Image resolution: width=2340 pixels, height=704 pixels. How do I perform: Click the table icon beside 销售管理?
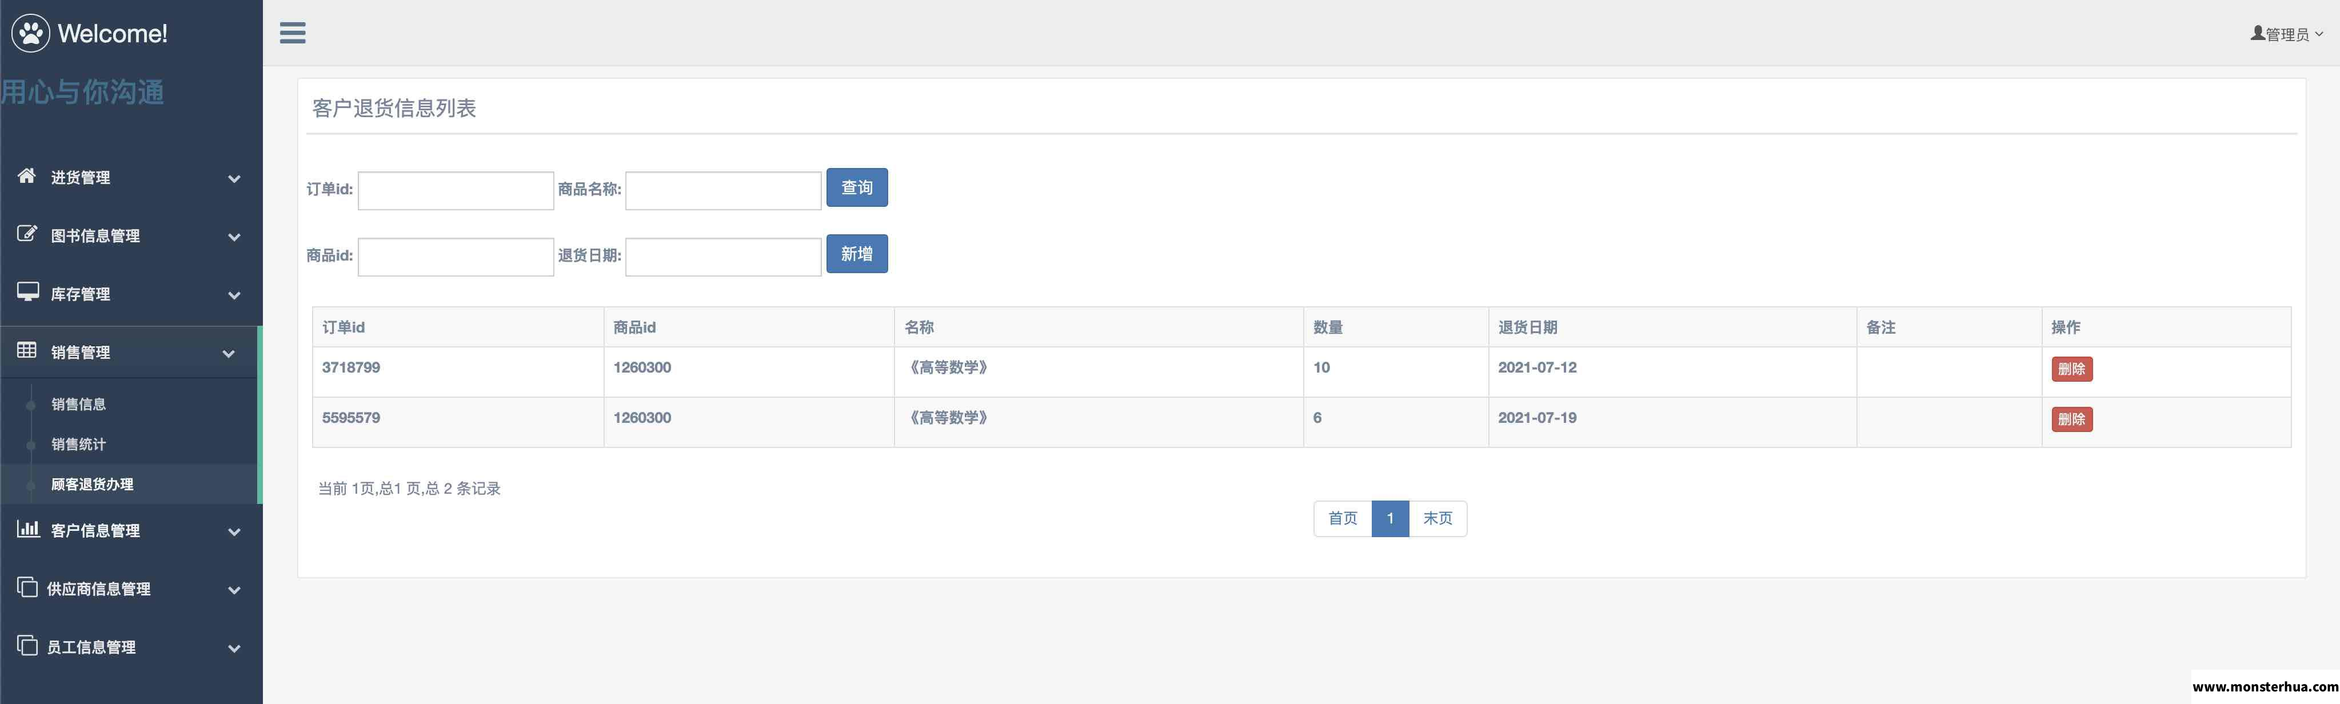[27, 351]
